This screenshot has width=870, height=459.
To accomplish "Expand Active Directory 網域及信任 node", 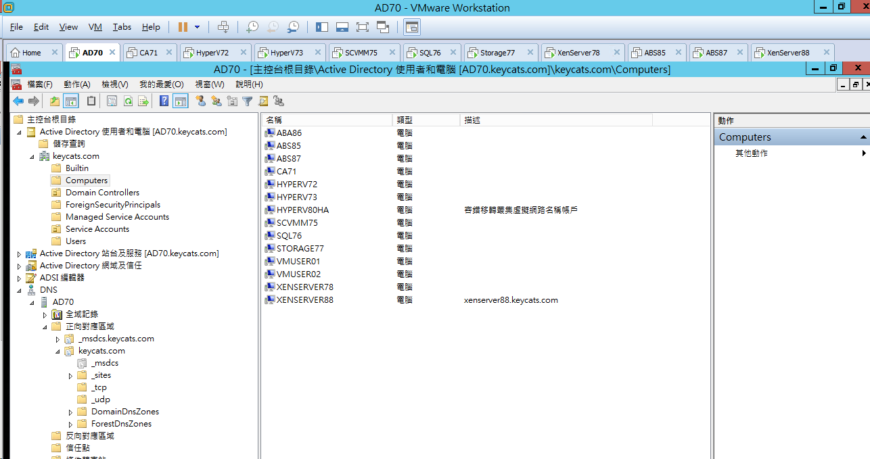I will pyautogui.click(x=19, y=266).
